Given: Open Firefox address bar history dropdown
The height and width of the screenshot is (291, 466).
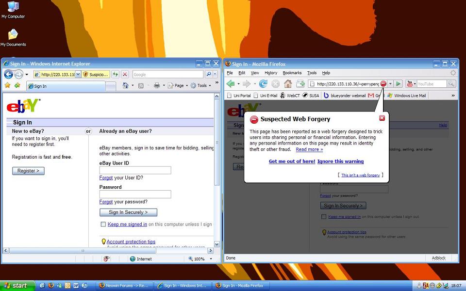Looking at the screenshot, I should [390, 84].
